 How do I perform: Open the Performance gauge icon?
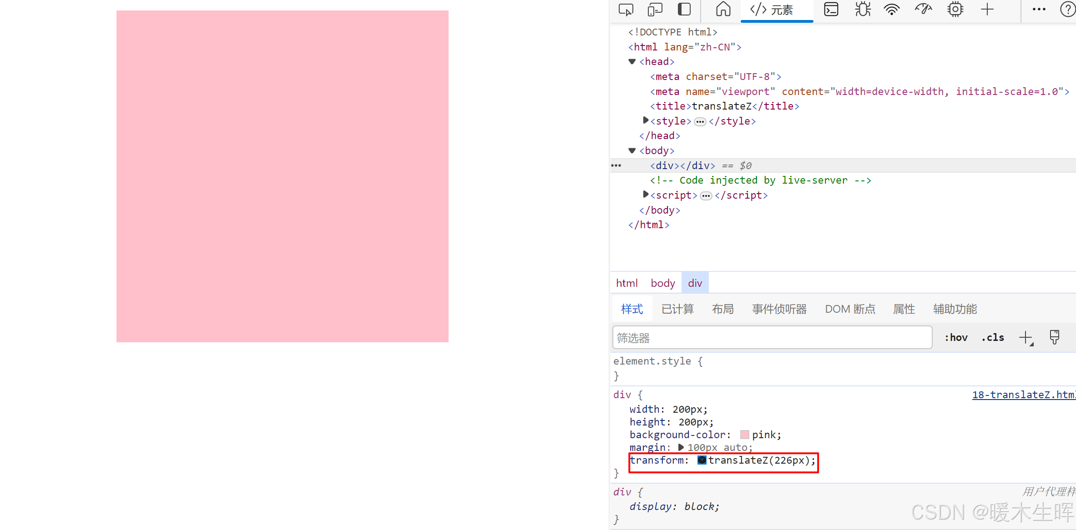[x=923, y=10]
